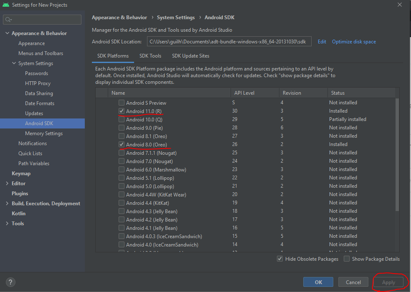Check the Android 9.0 (Pie) checkbox
The width and height of the screenshot is (411, 292).
point(122,128)
